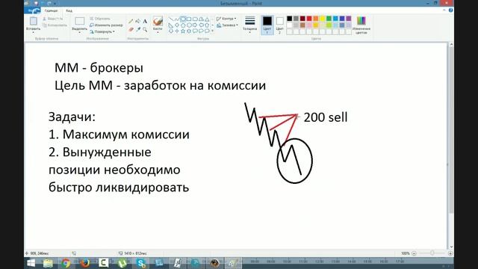Choose the Curve shape
478x269 pixels.
(177, 19)
